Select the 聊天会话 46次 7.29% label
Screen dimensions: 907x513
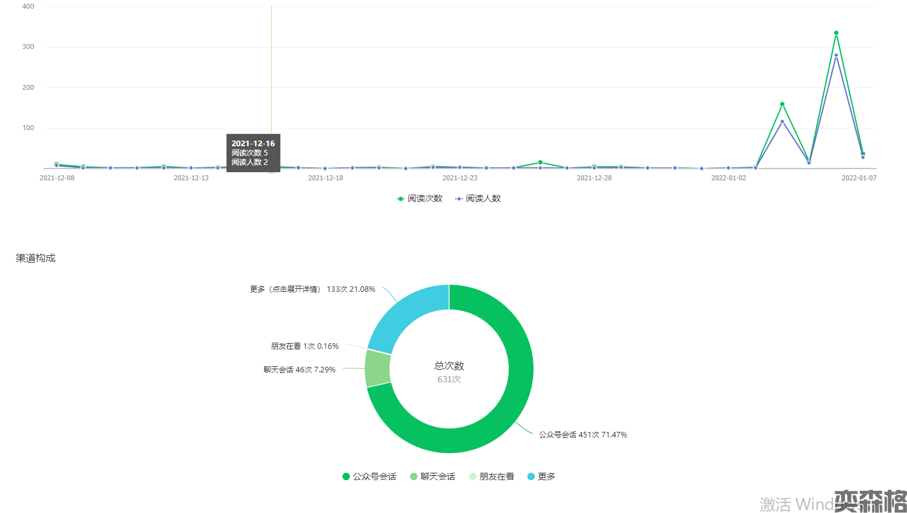pos(299,370)
